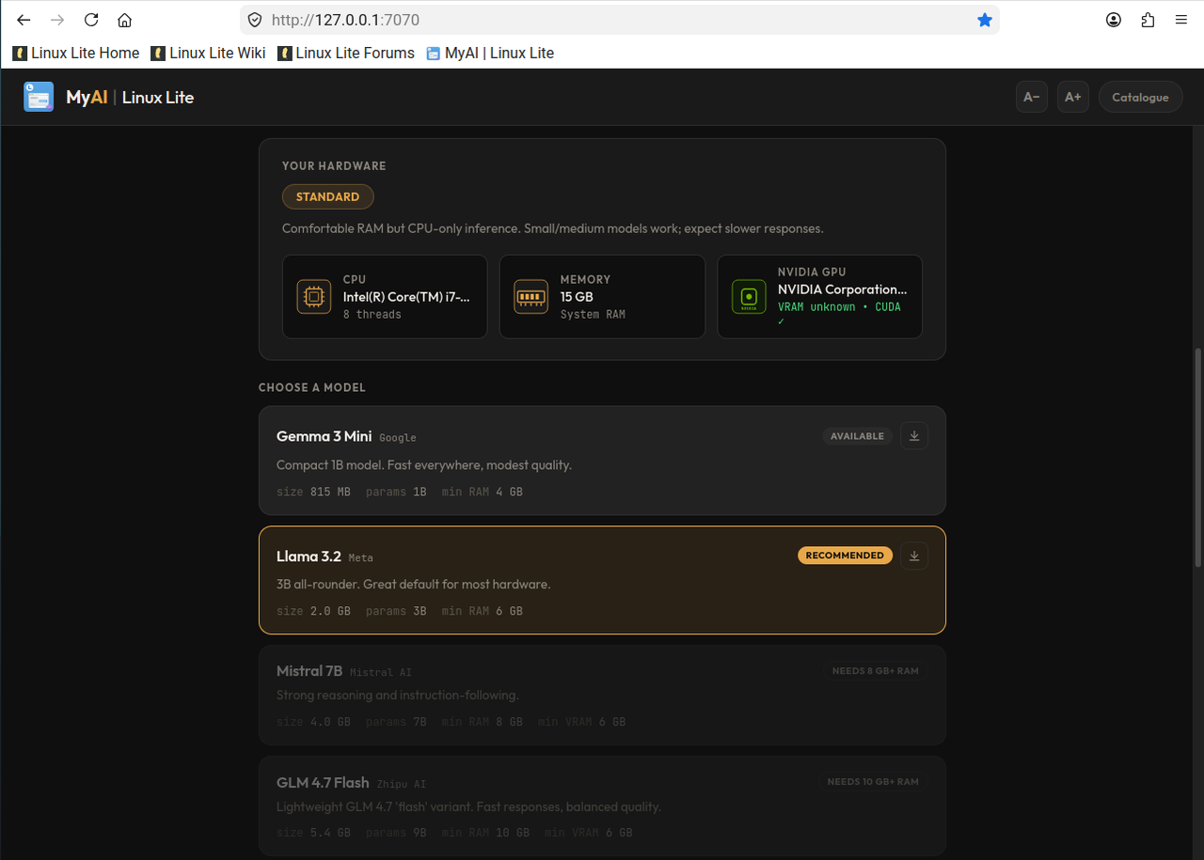Click the NEEDS 8 GB+ RAM label

875,671
